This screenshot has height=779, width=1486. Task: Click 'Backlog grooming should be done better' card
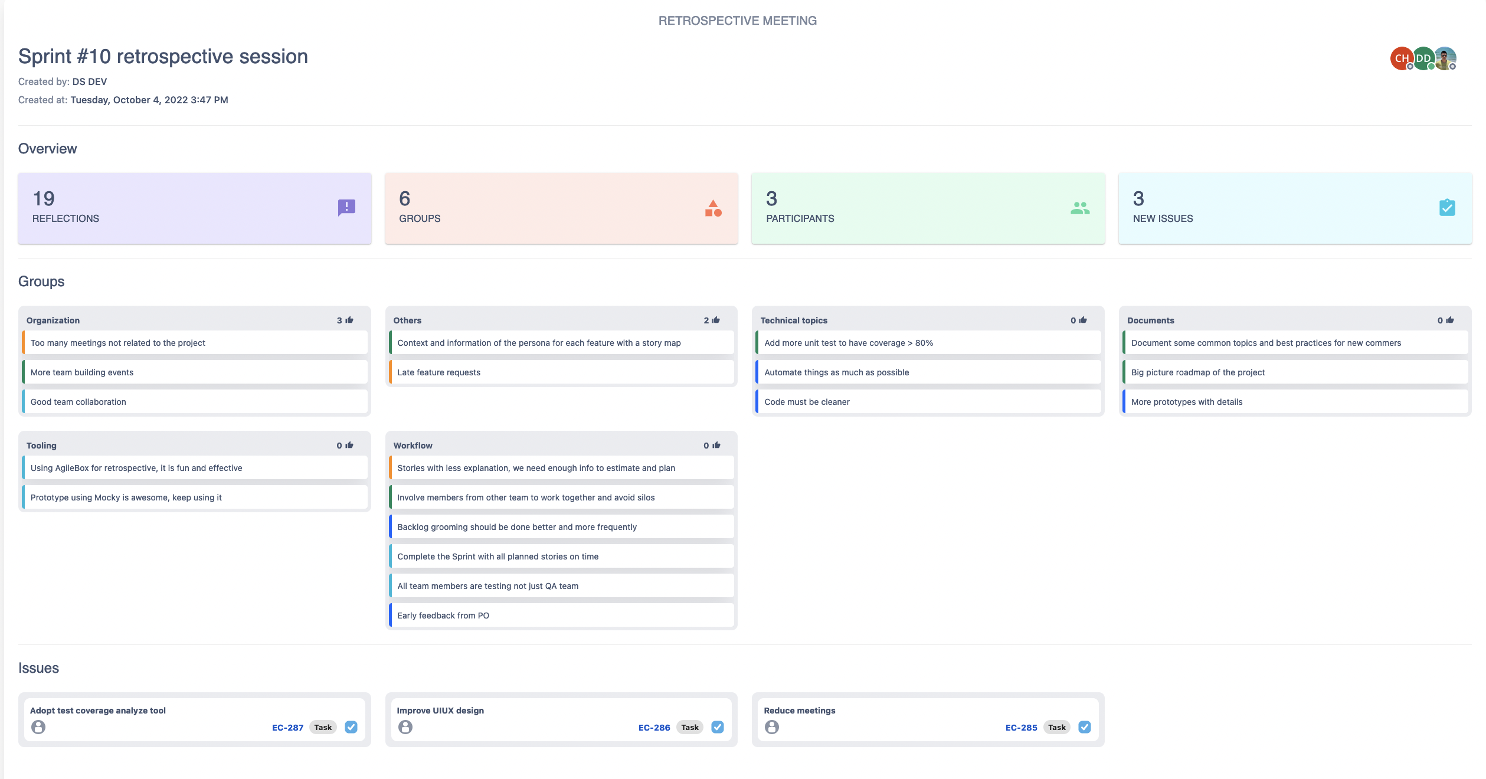(x=561, y=527)
